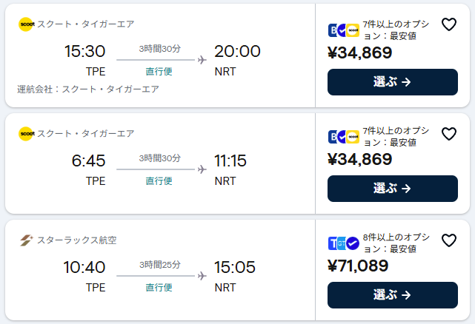Save the 15:30 Scoot flight with the heart
475x324 pixels.
448,24
